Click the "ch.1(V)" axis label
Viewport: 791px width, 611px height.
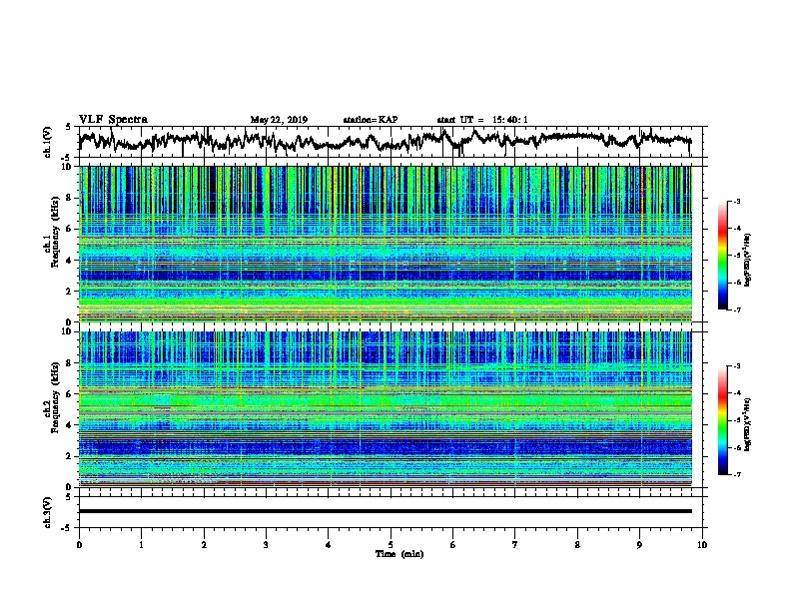click(48, 142)
